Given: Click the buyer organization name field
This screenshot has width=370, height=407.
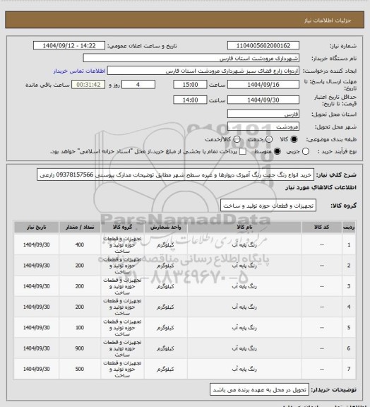Looking at the screenshot, I should click(x=191, y=58).
